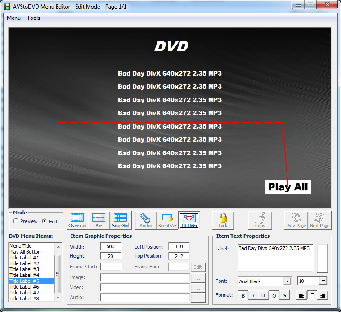Align label text left
The height and width of the screenshot is (312, 341).
(x=302, y=295)
